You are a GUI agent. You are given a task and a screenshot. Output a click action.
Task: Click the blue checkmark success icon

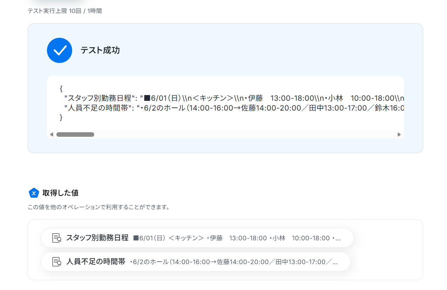click(x=60, y=50)
